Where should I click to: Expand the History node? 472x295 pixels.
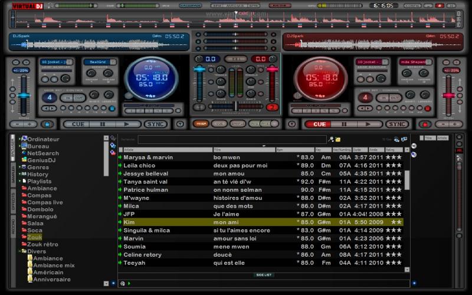tap(20, 174)
